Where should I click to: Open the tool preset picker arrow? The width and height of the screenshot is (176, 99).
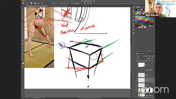click(28, 4)
